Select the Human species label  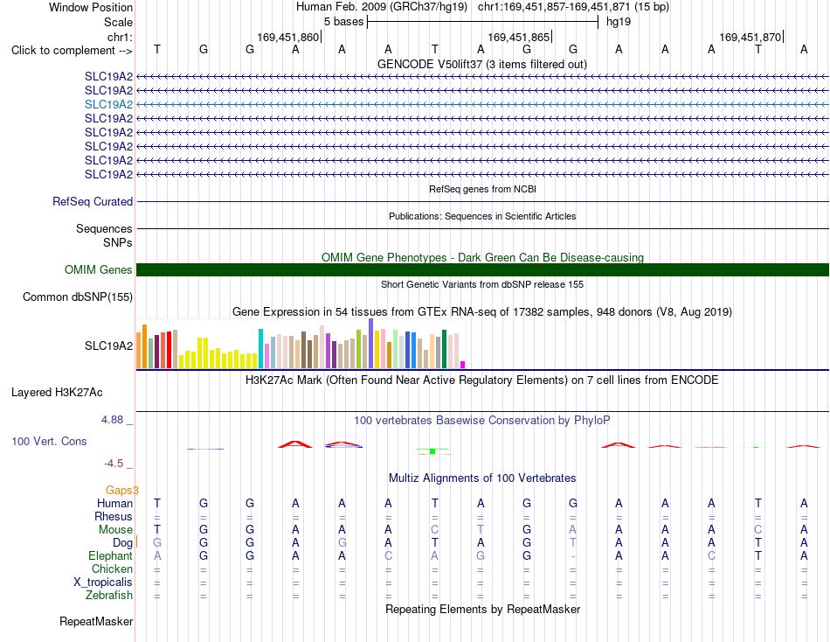pos(114,503)
